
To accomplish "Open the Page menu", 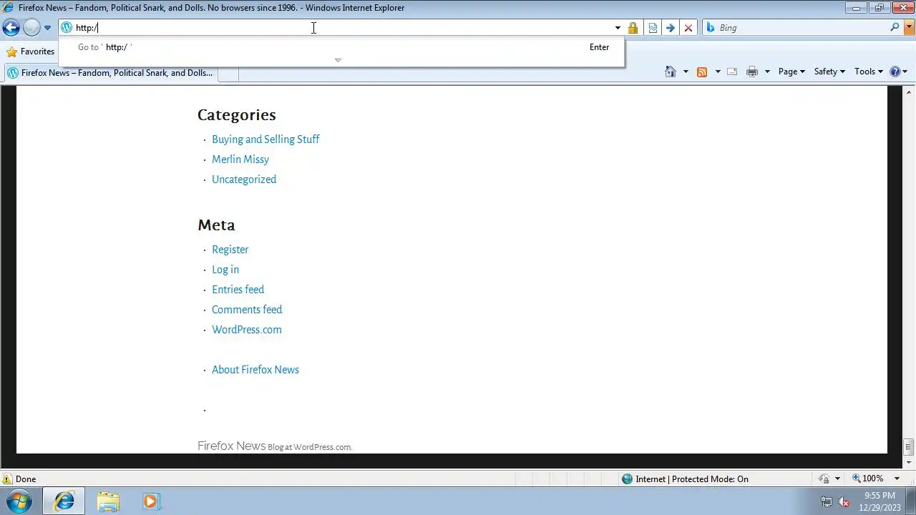I will (791, 72).
